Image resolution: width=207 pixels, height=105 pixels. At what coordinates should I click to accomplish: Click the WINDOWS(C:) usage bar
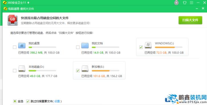click(169, 47)
